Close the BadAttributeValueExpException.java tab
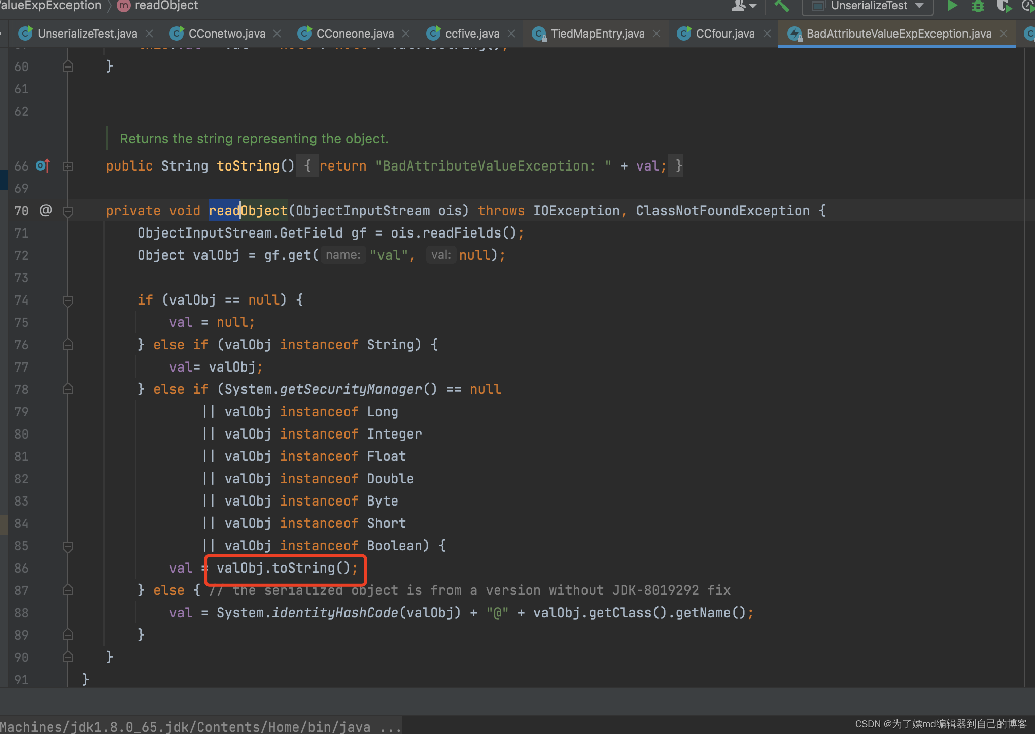Viewport: 1035px width, 734px height. tap(1004, 34)
